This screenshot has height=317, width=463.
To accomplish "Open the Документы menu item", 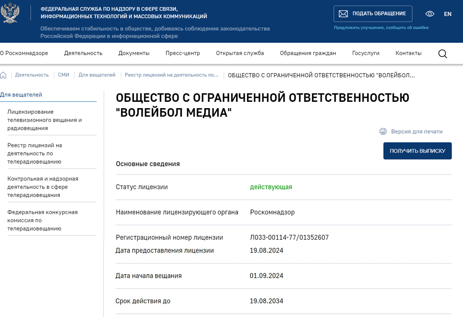I will point(134,53).
